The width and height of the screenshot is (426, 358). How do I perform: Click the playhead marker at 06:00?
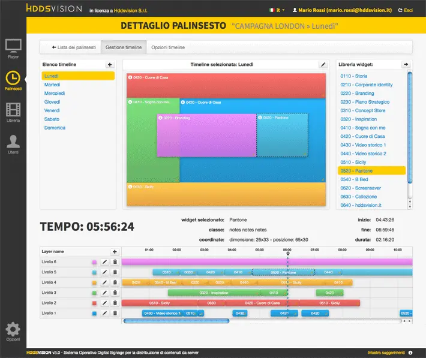288,253
